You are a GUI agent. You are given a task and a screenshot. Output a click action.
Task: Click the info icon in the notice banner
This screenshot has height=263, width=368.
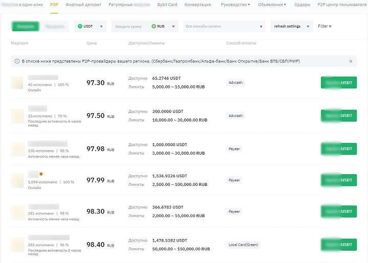(x=17, y=61)
